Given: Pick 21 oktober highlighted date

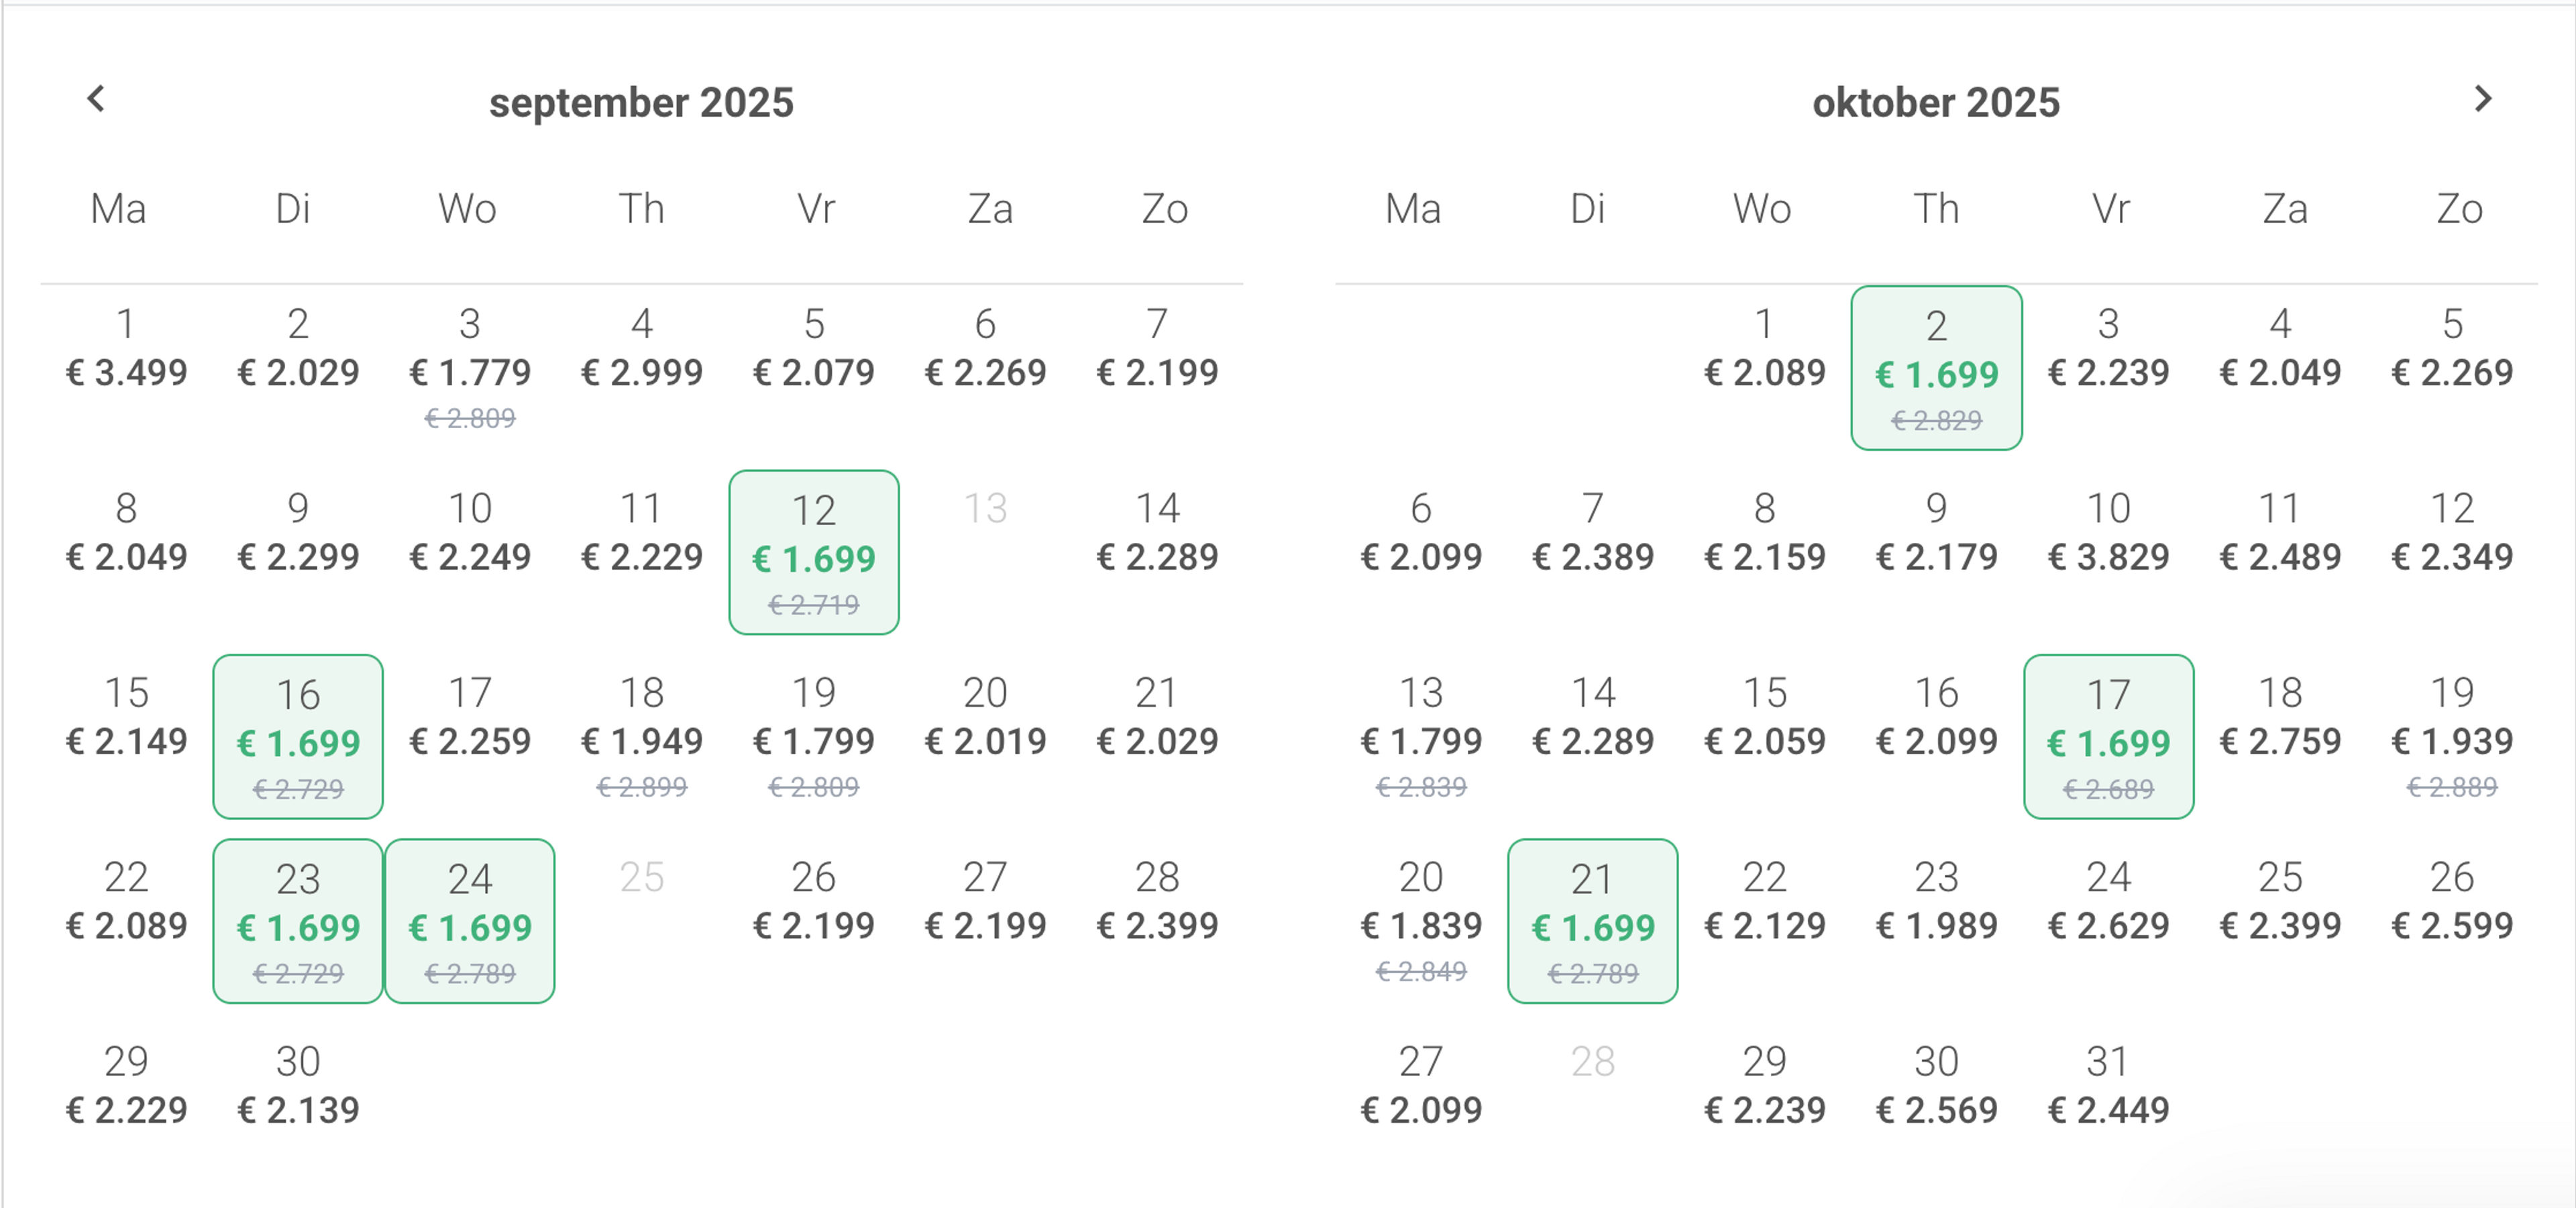Looking at the screenshot, I should pos(1593,921).
